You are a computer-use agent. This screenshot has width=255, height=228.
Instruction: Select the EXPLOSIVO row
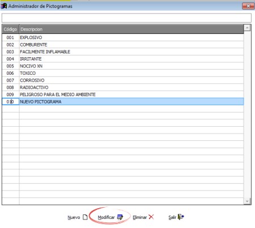pyautogui.click(x=123, y=37)
